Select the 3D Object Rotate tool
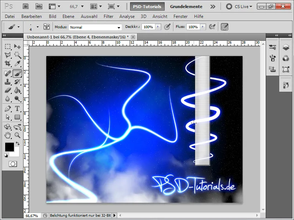Image resolution: width=294 pixels, height=220 pixels. (x=8, y=127)
